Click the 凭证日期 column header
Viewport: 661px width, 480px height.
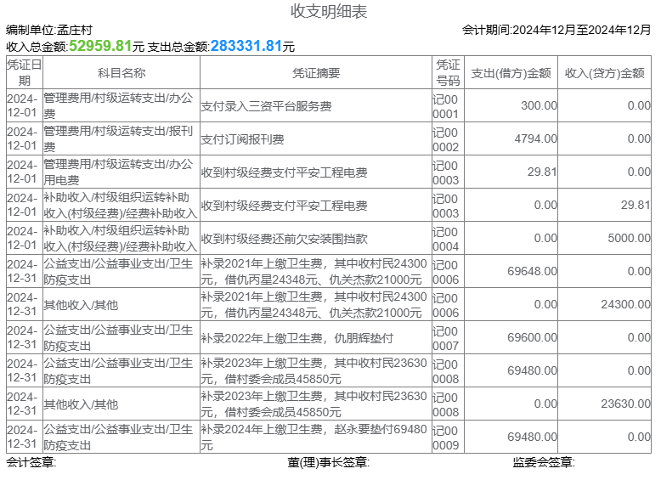coord(24,72)
